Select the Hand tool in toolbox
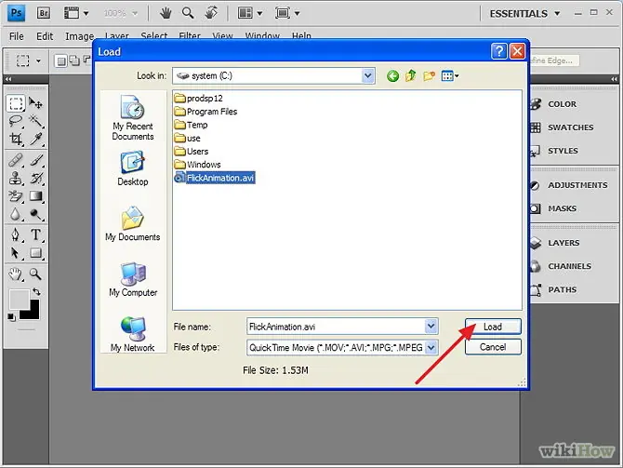This screenshot has width=623, height=468. point(16,274)
